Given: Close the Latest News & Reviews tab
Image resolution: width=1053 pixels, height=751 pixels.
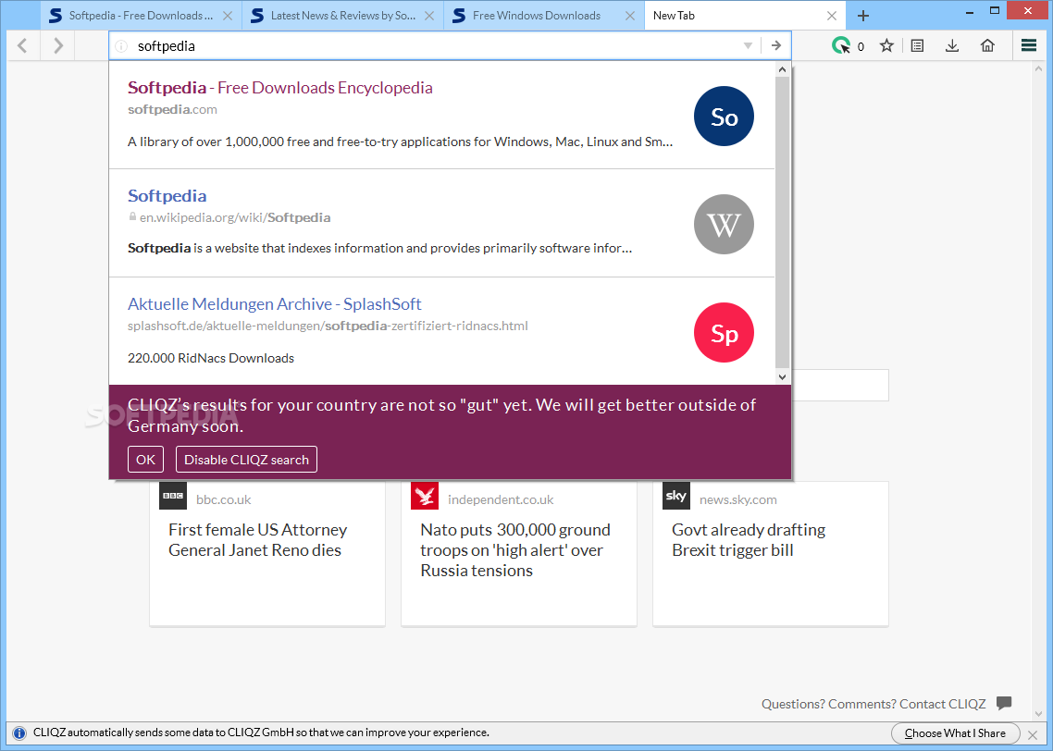Looking at the screenshot, I should tap(429, 16).
